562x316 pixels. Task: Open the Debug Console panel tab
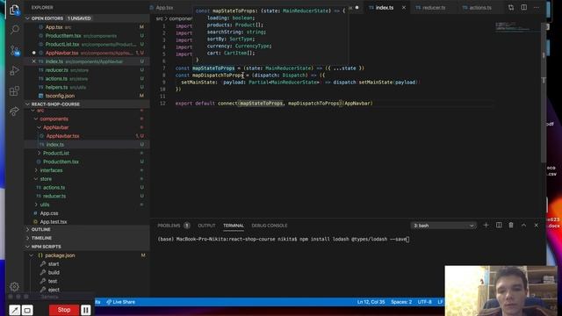pyautogui.click(x=270, y=226)
